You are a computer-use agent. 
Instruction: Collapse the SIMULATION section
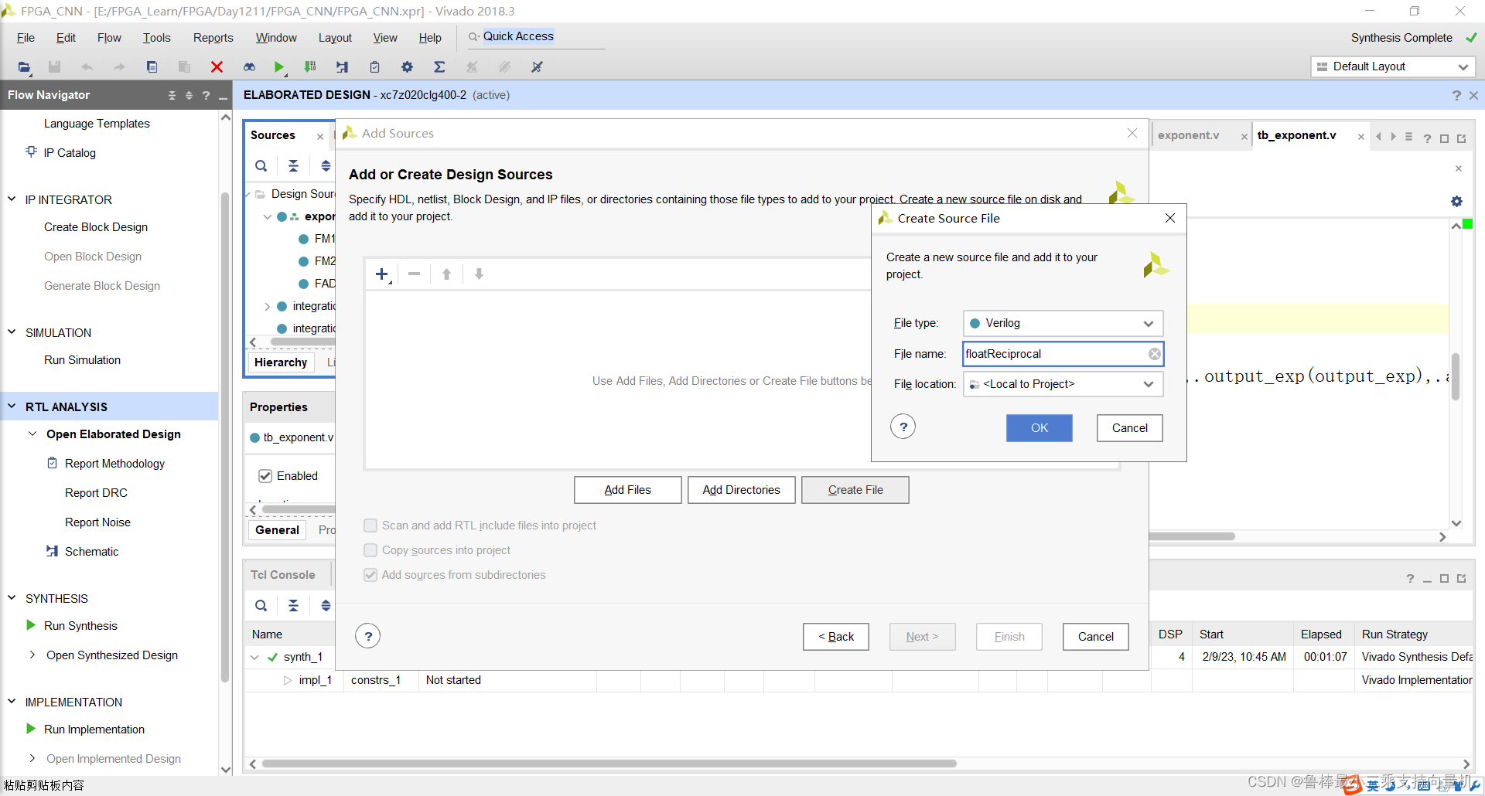(12, 332)
